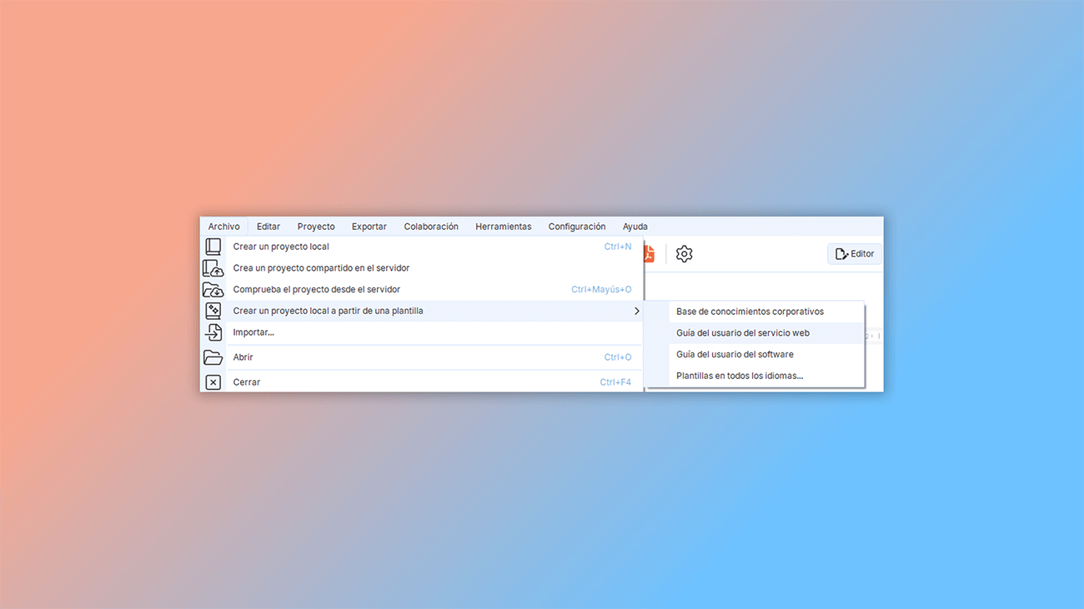
Task: Open the Colaboración menu
Action: click(x=431, y=226)
